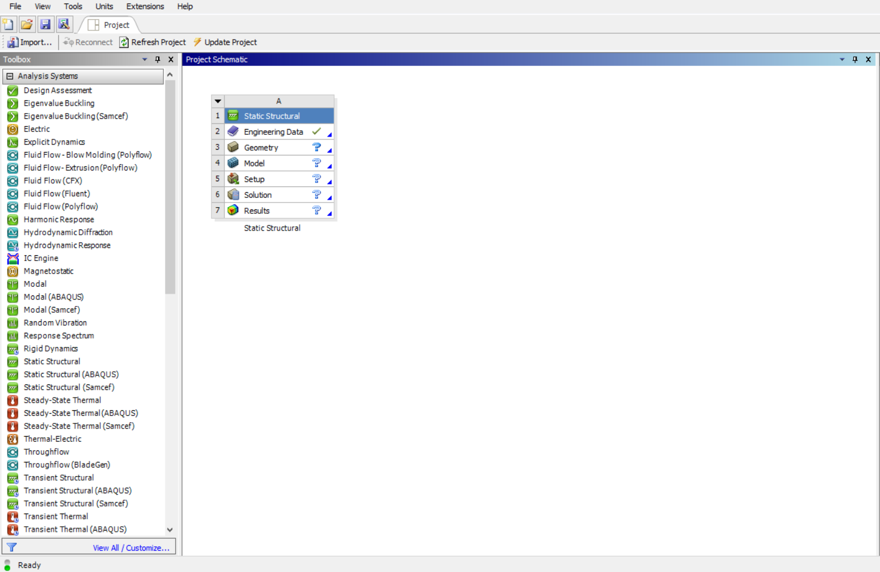Select the Geometry cell in system A
Viewport: 880px width, 572px height.
point(279,147)
